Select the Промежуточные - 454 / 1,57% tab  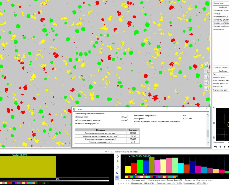pos(169,183)
